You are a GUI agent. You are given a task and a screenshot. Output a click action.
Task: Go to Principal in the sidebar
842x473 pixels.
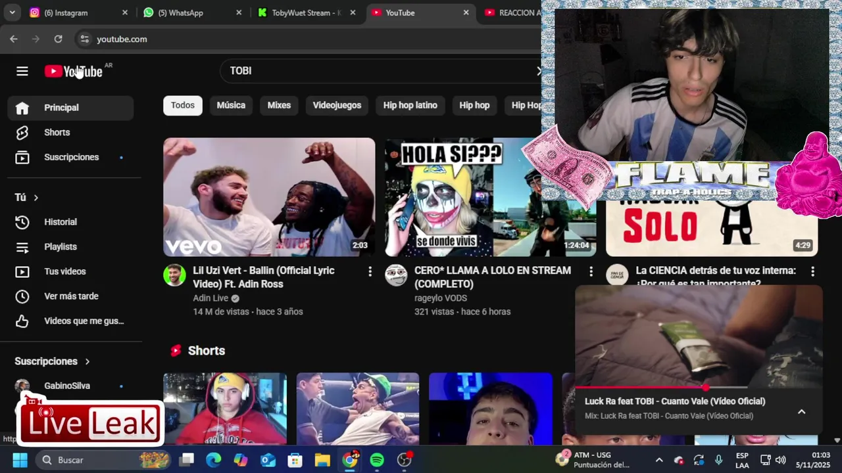point(70,108)
